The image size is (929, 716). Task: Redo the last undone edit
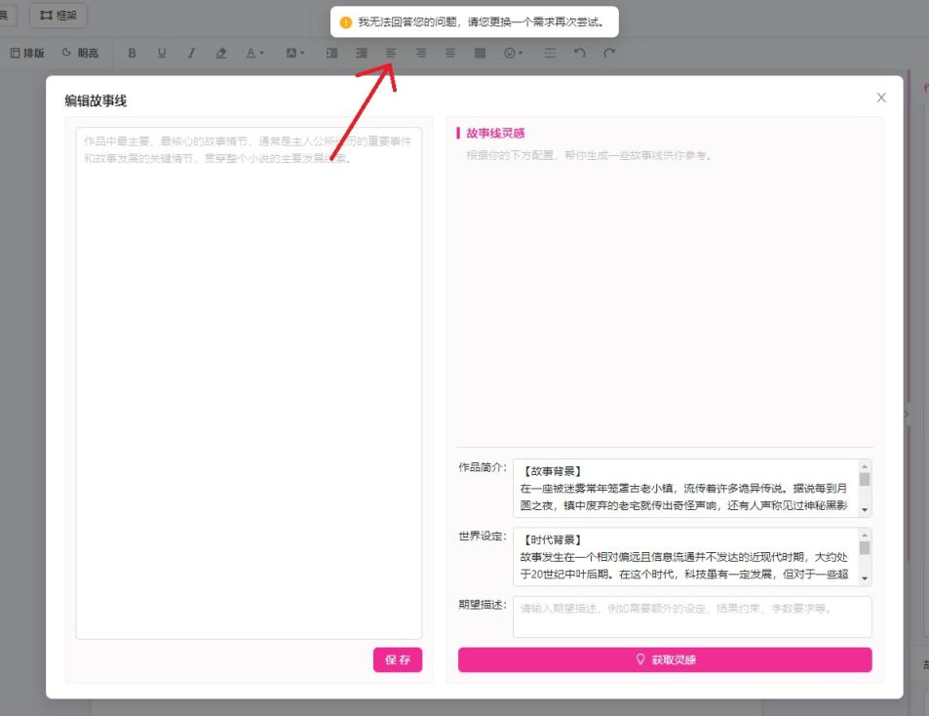[609, 53]
